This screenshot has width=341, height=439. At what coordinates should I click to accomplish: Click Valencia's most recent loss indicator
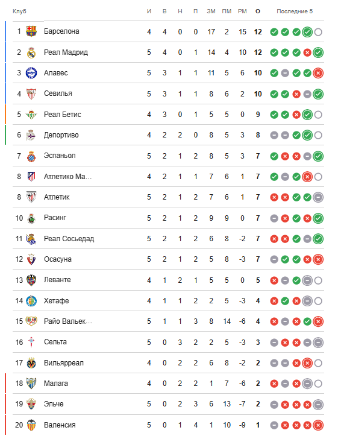[x=318, y=425]
